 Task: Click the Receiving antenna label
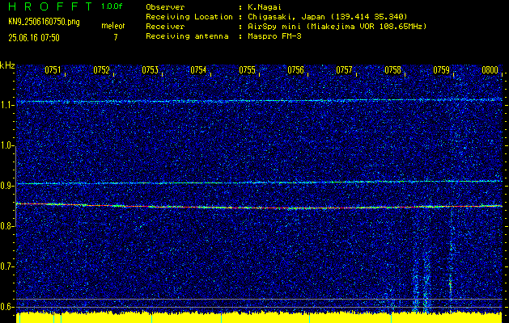(187, 36)
